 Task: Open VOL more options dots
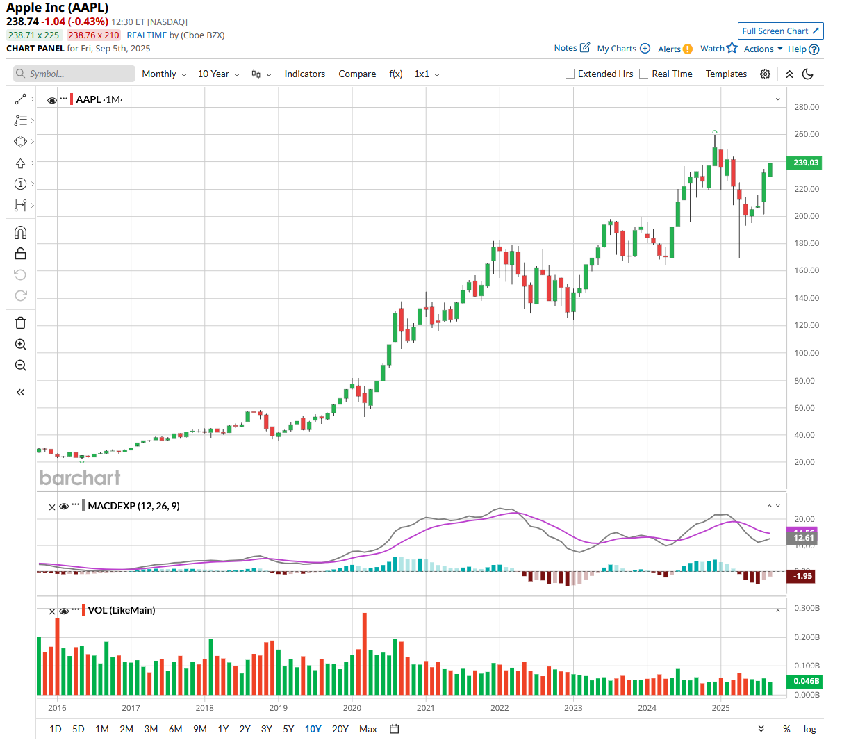76,609
